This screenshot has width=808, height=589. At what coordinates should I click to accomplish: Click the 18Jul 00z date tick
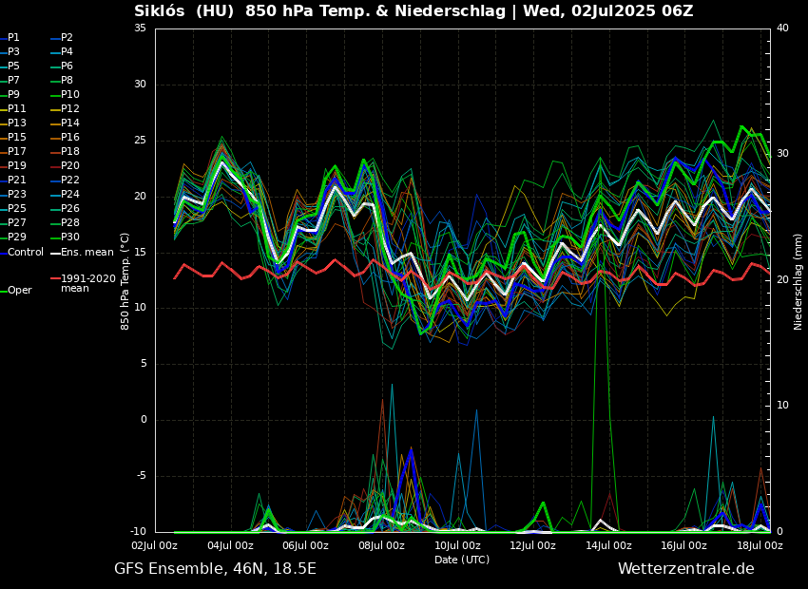tap(760, 545)
